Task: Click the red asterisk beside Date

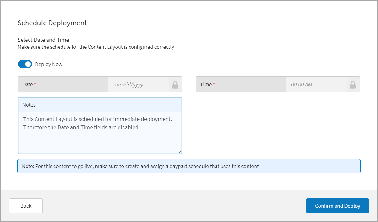Action: [35, 84]
